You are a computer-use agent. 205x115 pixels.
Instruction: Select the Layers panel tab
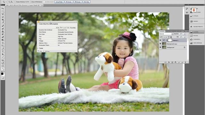(162, 31)
